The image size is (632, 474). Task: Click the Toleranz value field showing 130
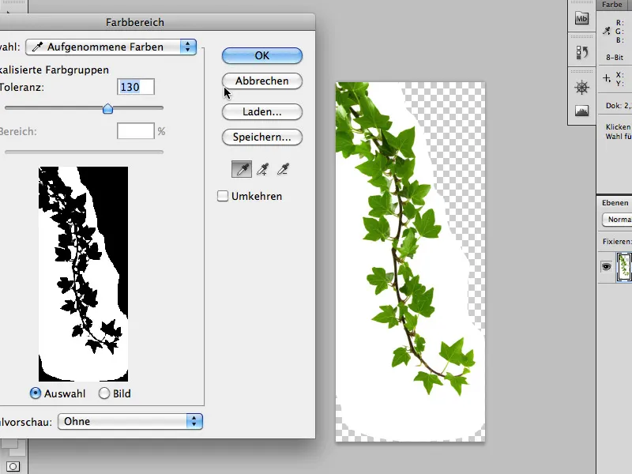[x=135, y=87]
